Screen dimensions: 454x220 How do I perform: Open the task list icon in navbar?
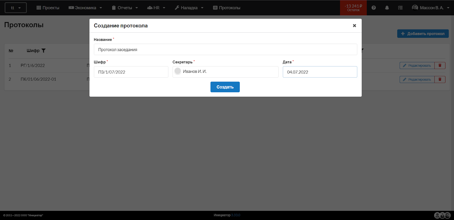(400, 8)
